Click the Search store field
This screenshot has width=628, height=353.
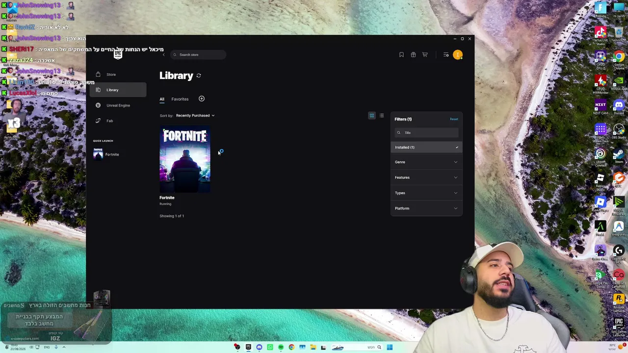click(x=198, y=54)
